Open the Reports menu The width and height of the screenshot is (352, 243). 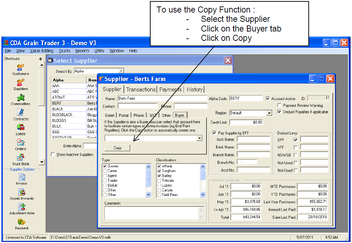point(82,51)
